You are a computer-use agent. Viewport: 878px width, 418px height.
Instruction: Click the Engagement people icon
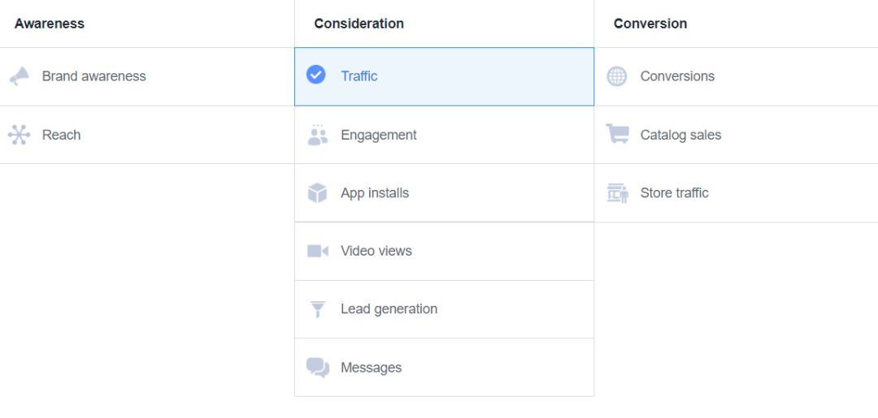(317, 135)
